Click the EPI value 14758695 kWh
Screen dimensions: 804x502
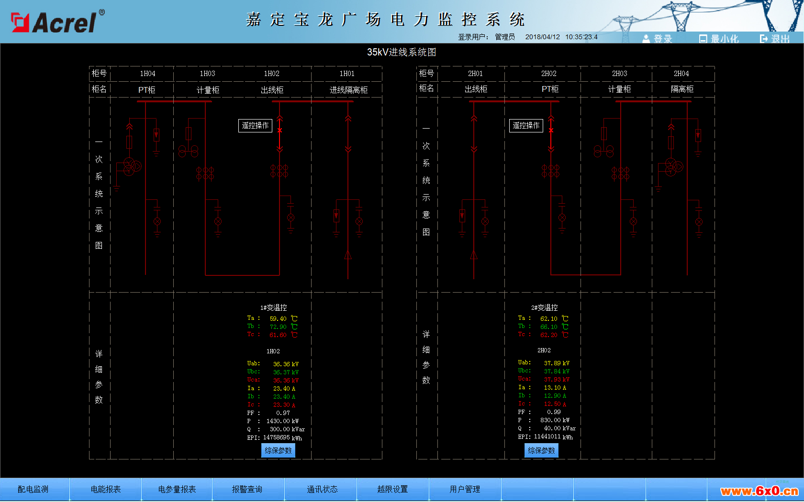tap(282, 437)
